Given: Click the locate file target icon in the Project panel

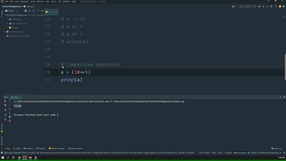Looking at the screenshot, I should click(x=25, y=11).
